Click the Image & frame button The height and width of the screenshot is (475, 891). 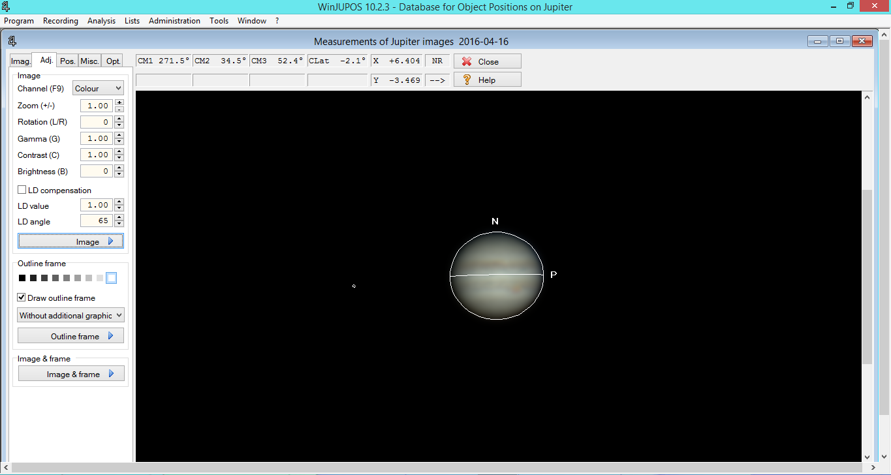(71, 374)
